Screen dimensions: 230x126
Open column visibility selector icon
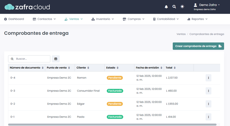[x=56, y=59]
